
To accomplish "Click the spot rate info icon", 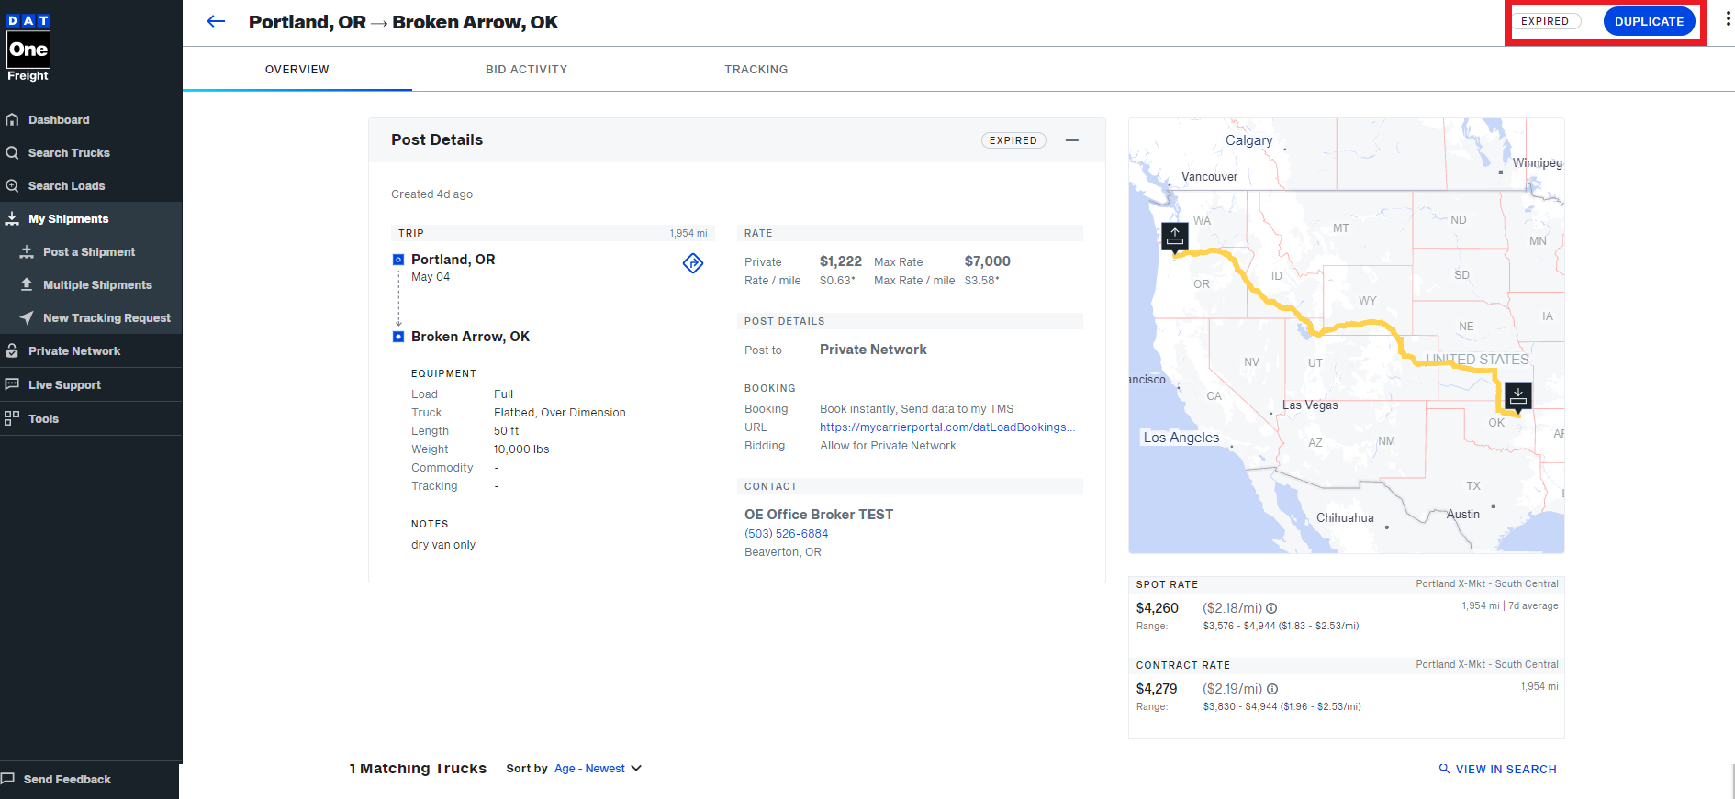I will point(1271,608).
